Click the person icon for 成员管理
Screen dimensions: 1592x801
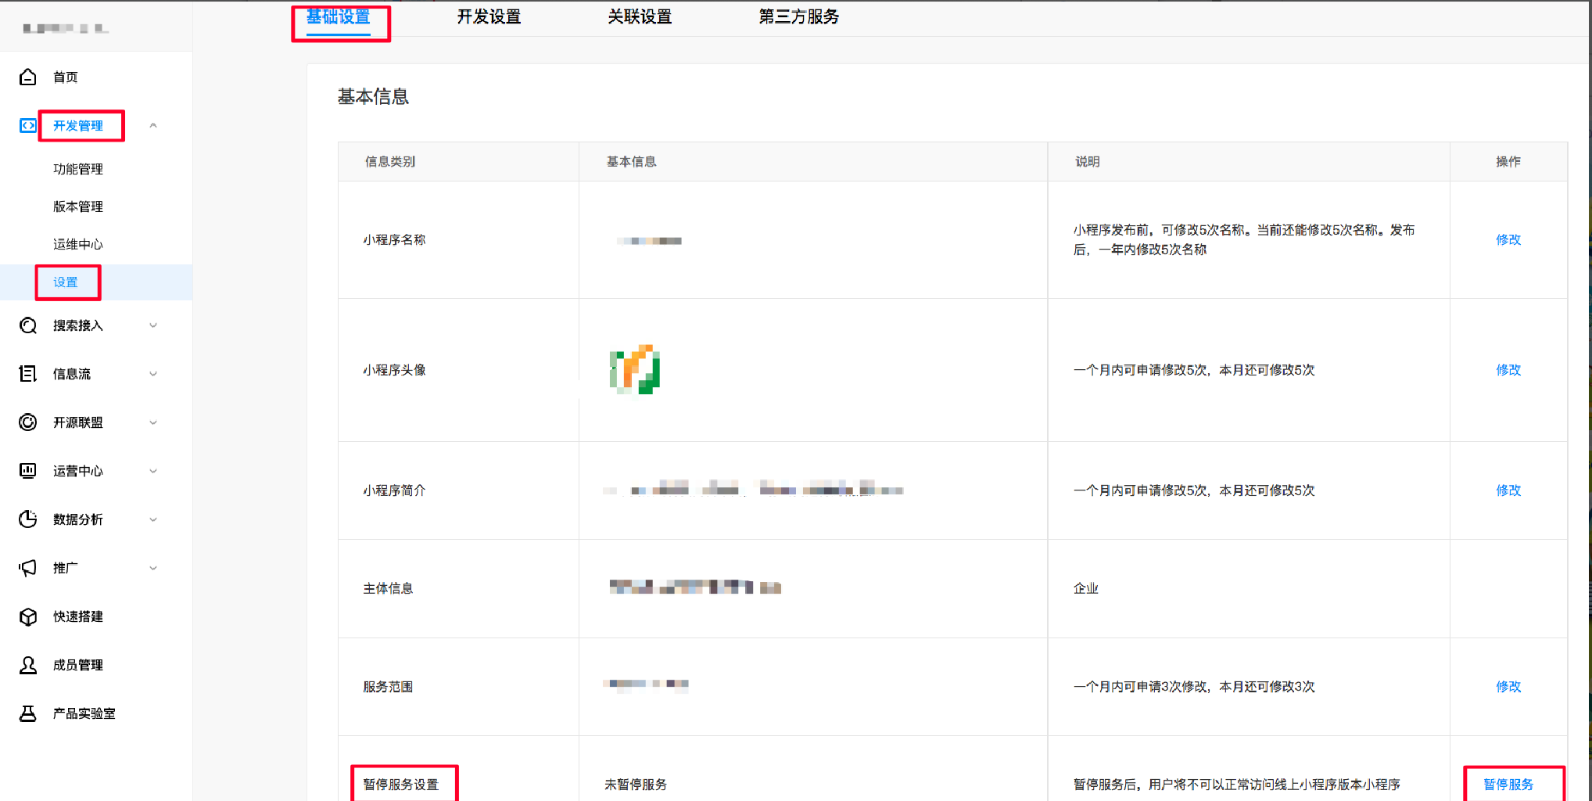pos(28,665)
